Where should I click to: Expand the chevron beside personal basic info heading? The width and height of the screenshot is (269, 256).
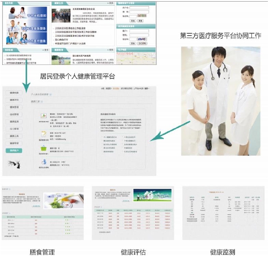(51, 94)
